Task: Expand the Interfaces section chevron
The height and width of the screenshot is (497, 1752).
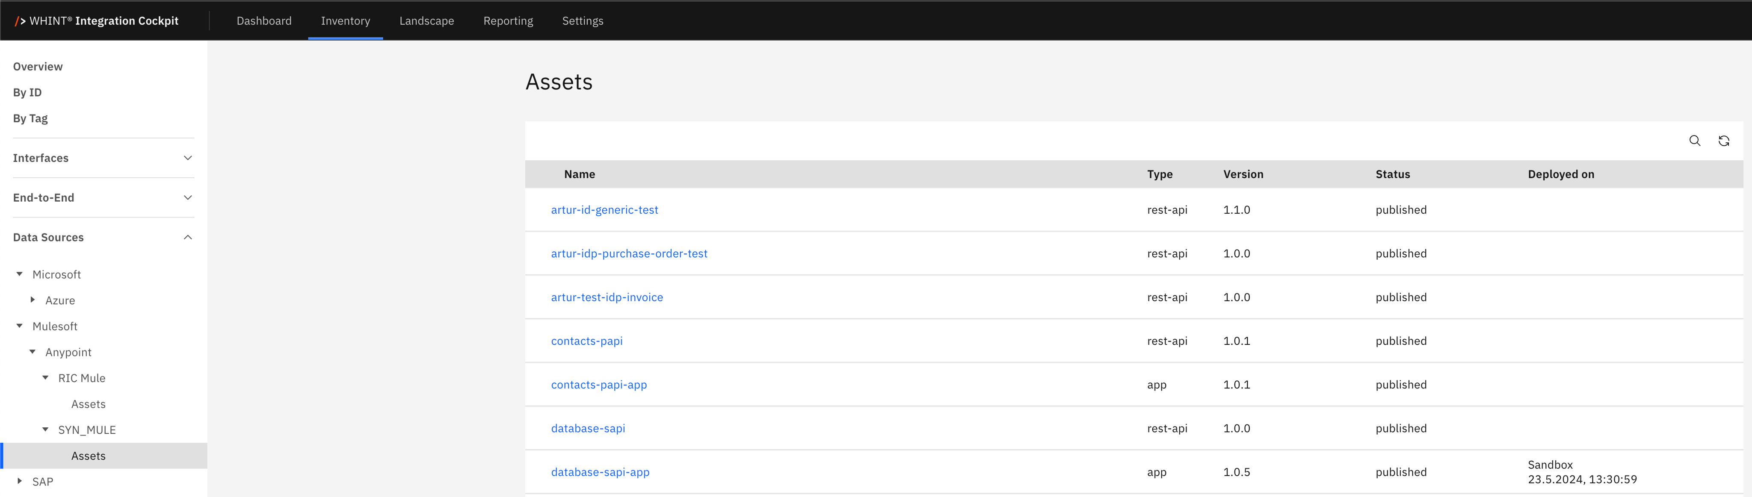Action: (x=188, y=158)
